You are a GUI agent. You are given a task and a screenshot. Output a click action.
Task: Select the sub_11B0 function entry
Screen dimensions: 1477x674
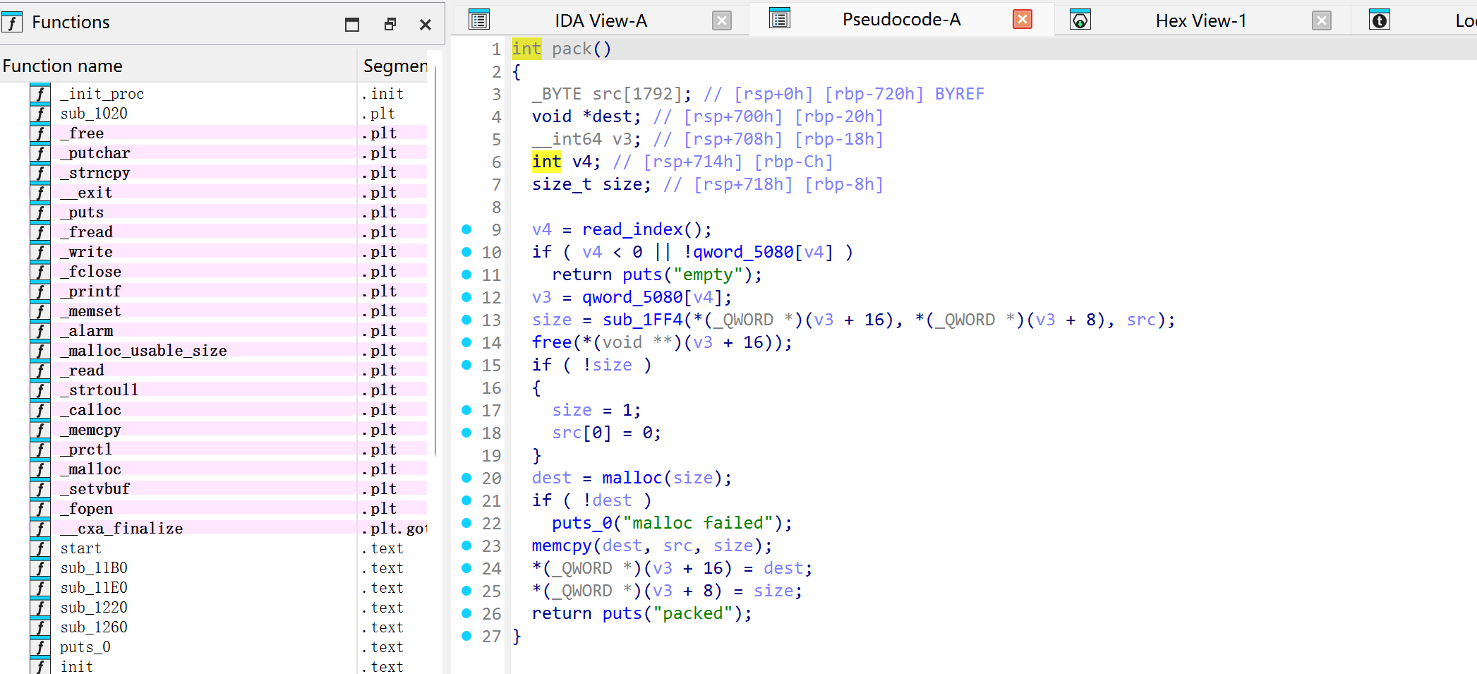pos(214,567)
